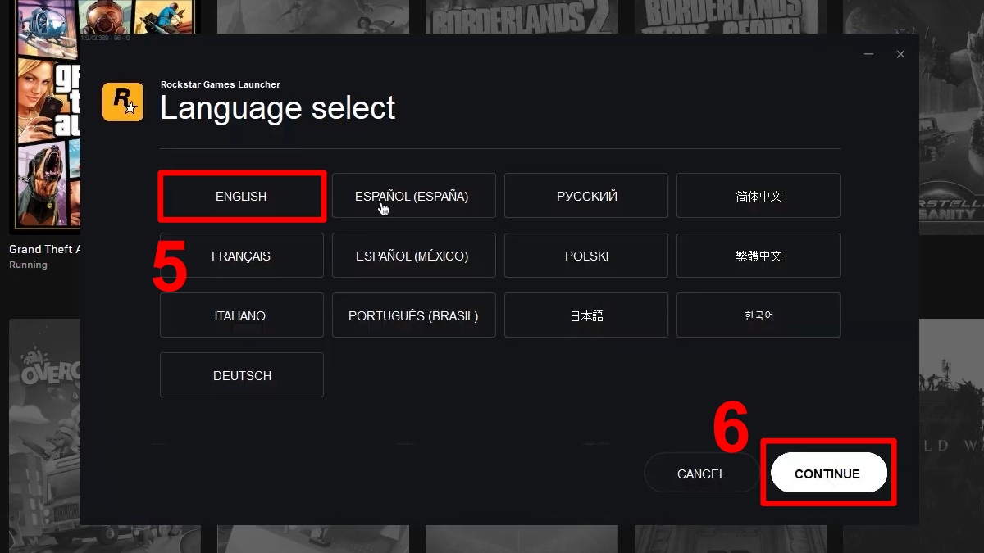This screenshot has width=984, height=553.
Task: Minimize the Rockstar Games Launcher window
Action: pos(868,55)
